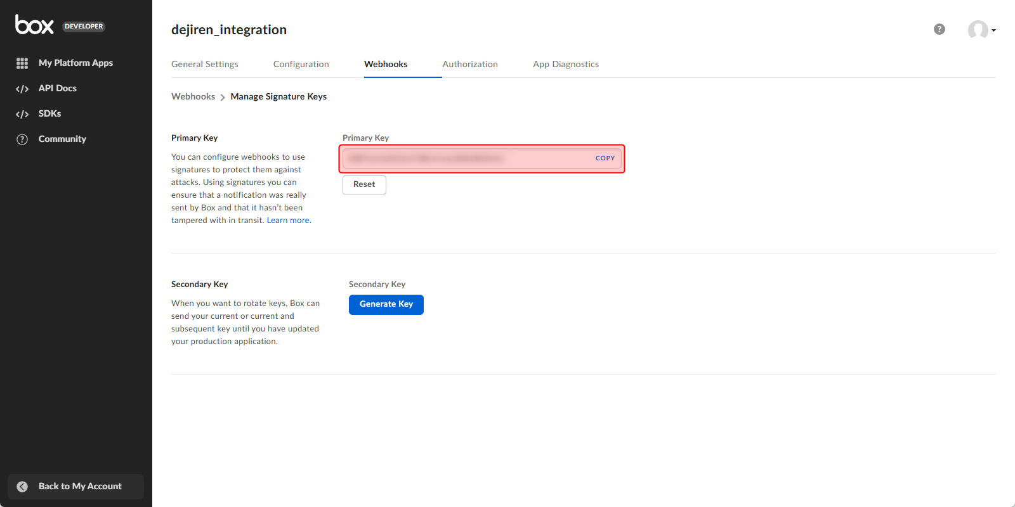
Task: Click Manage Signature Keys breadcrumb text
Action: [278, 96]
